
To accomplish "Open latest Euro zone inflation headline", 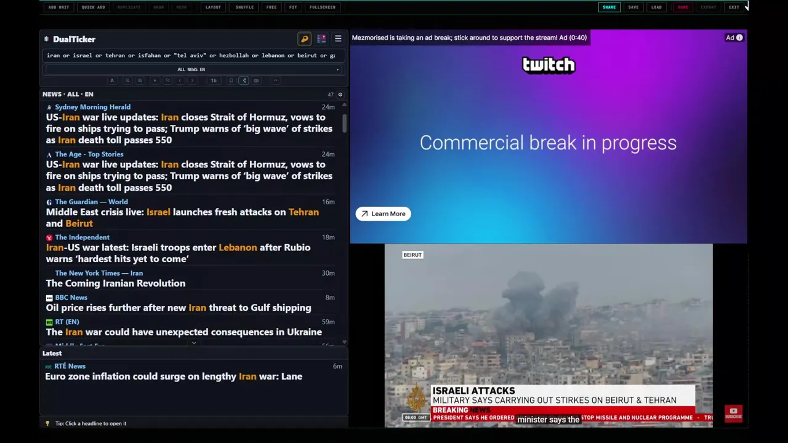I will (x=174, y=377).
